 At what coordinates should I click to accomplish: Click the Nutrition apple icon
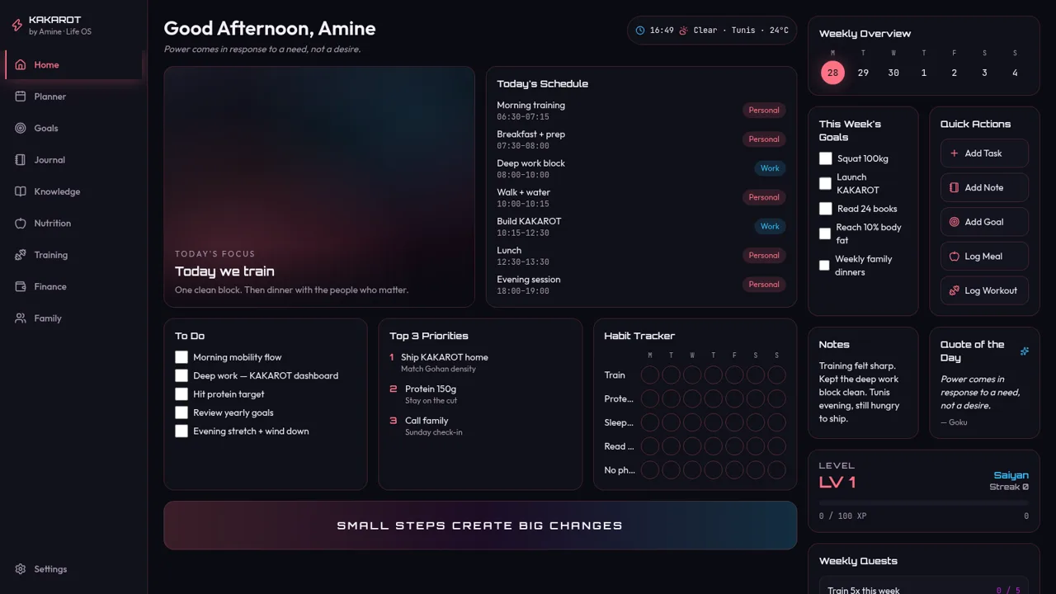21,224
